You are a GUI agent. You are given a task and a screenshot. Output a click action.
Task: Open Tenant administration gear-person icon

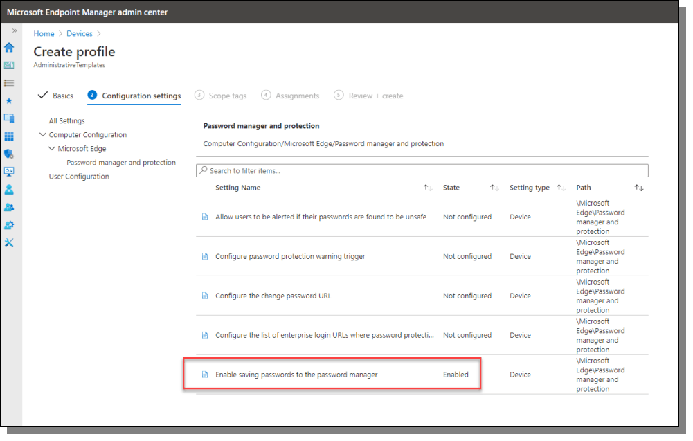click(x=9, y=225)
